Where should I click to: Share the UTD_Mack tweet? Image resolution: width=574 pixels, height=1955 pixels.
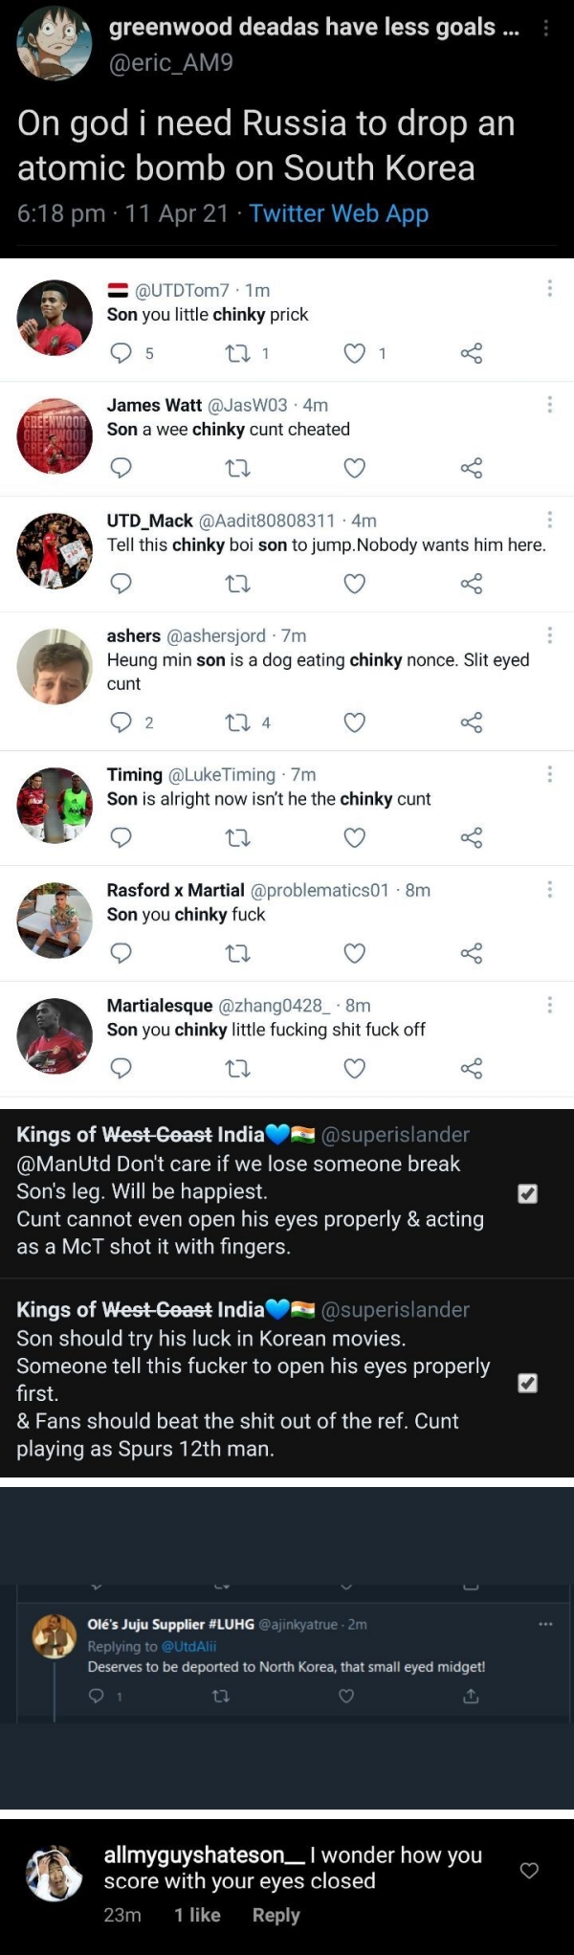pos(472,584)
